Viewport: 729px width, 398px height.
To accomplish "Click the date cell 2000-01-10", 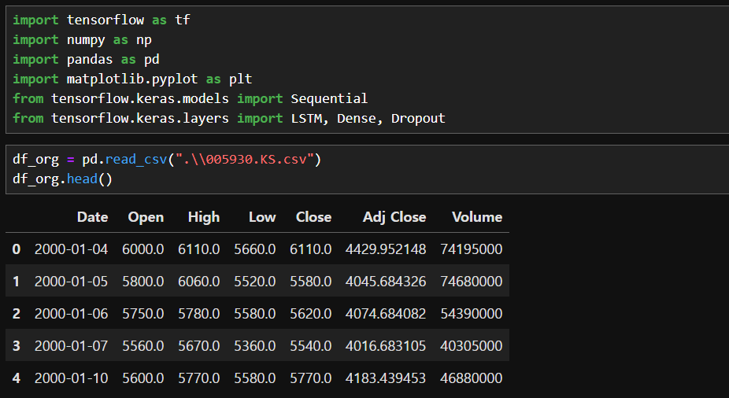I will [71, 378].
